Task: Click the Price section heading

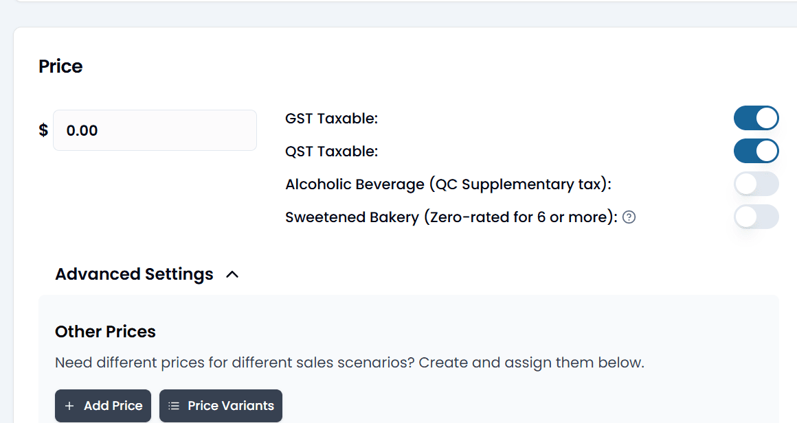Action: point(60,67)
